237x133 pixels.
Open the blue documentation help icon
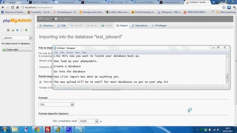pyautogui.click(x=17, y=30)
